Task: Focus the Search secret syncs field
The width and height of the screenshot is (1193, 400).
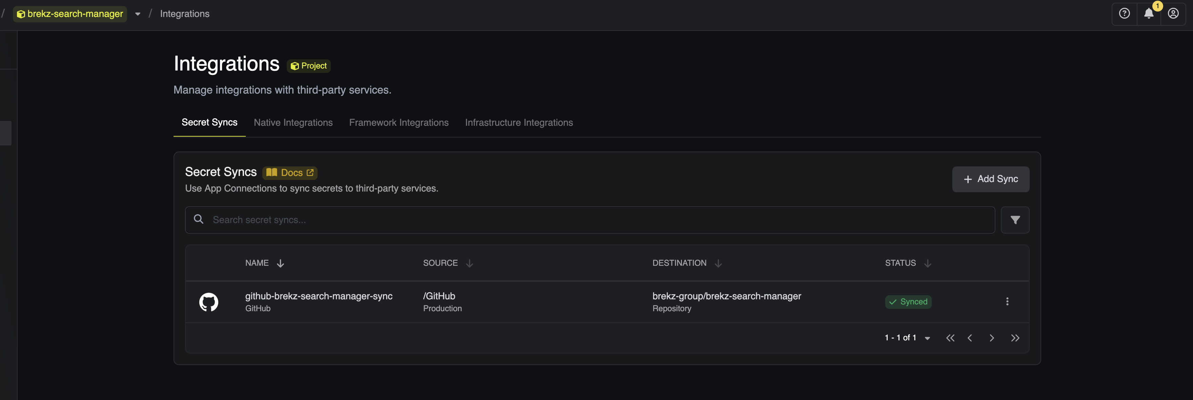Action: [x=590, y=220]
